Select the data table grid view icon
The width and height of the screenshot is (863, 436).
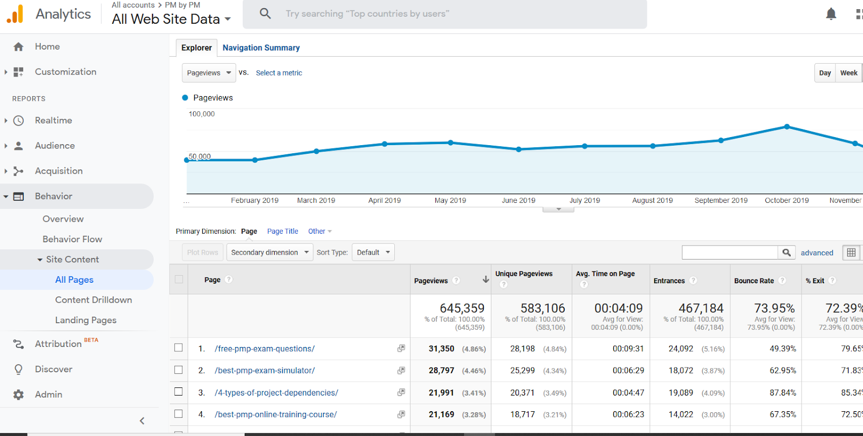851,253
